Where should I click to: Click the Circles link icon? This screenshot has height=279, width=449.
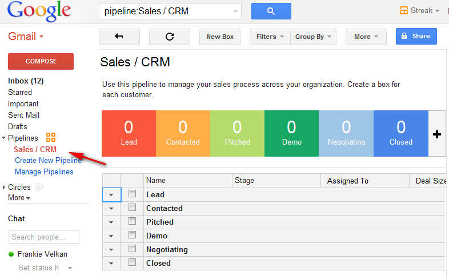(39, 187)
